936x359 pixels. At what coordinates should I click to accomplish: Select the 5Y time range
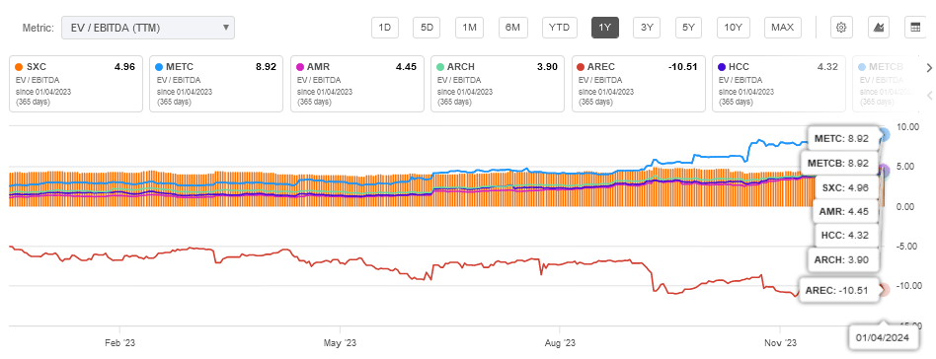pos(689,28)
